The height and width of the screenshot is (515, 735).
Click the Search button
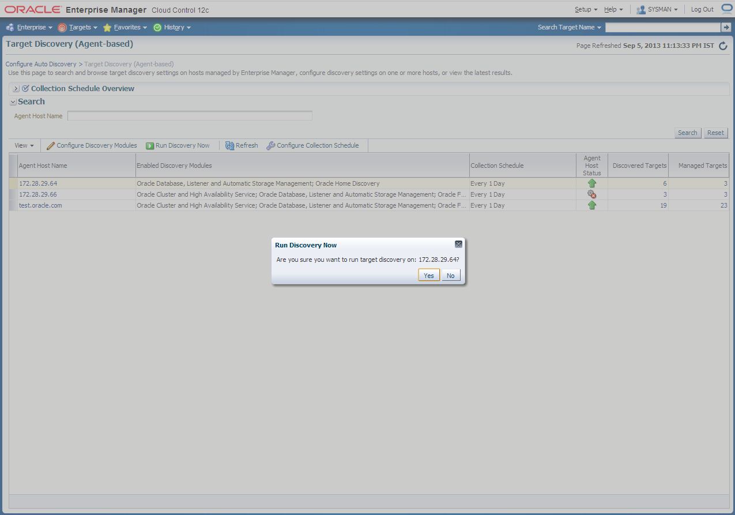[x=687, y=133]
